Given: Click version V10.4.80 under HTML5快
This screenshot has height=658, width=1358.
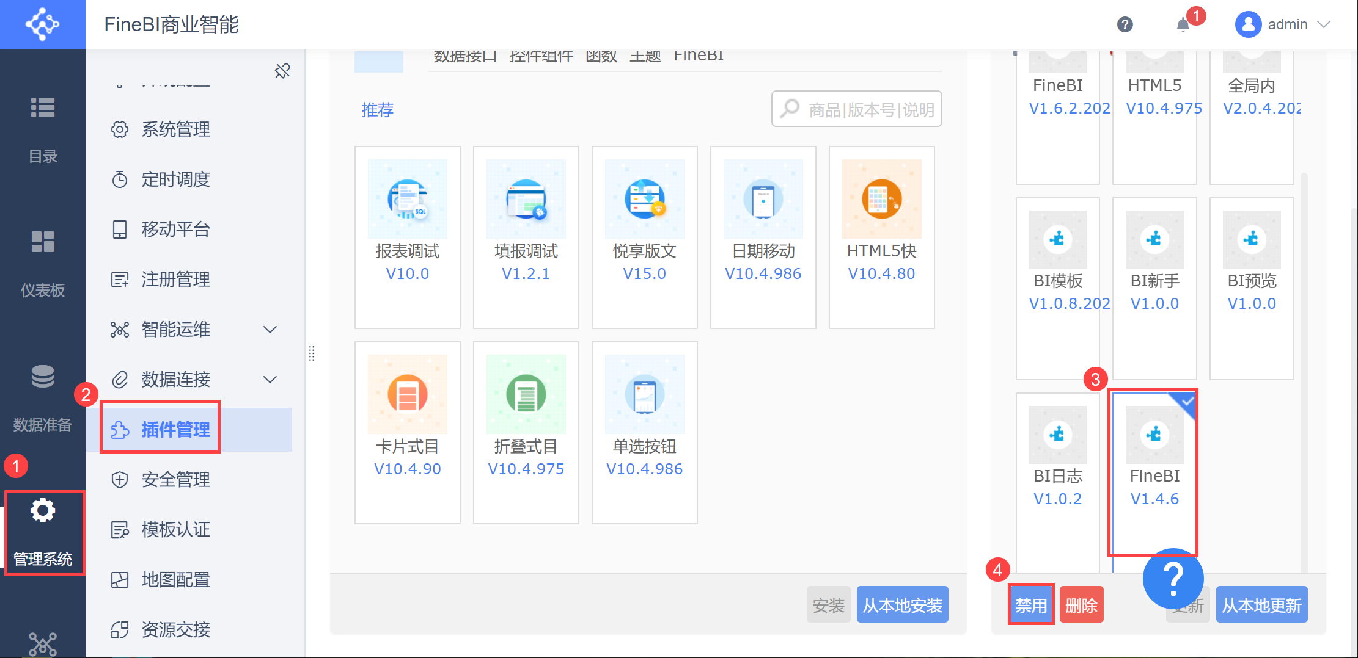Looking at the screenshot, I should 882,273.
